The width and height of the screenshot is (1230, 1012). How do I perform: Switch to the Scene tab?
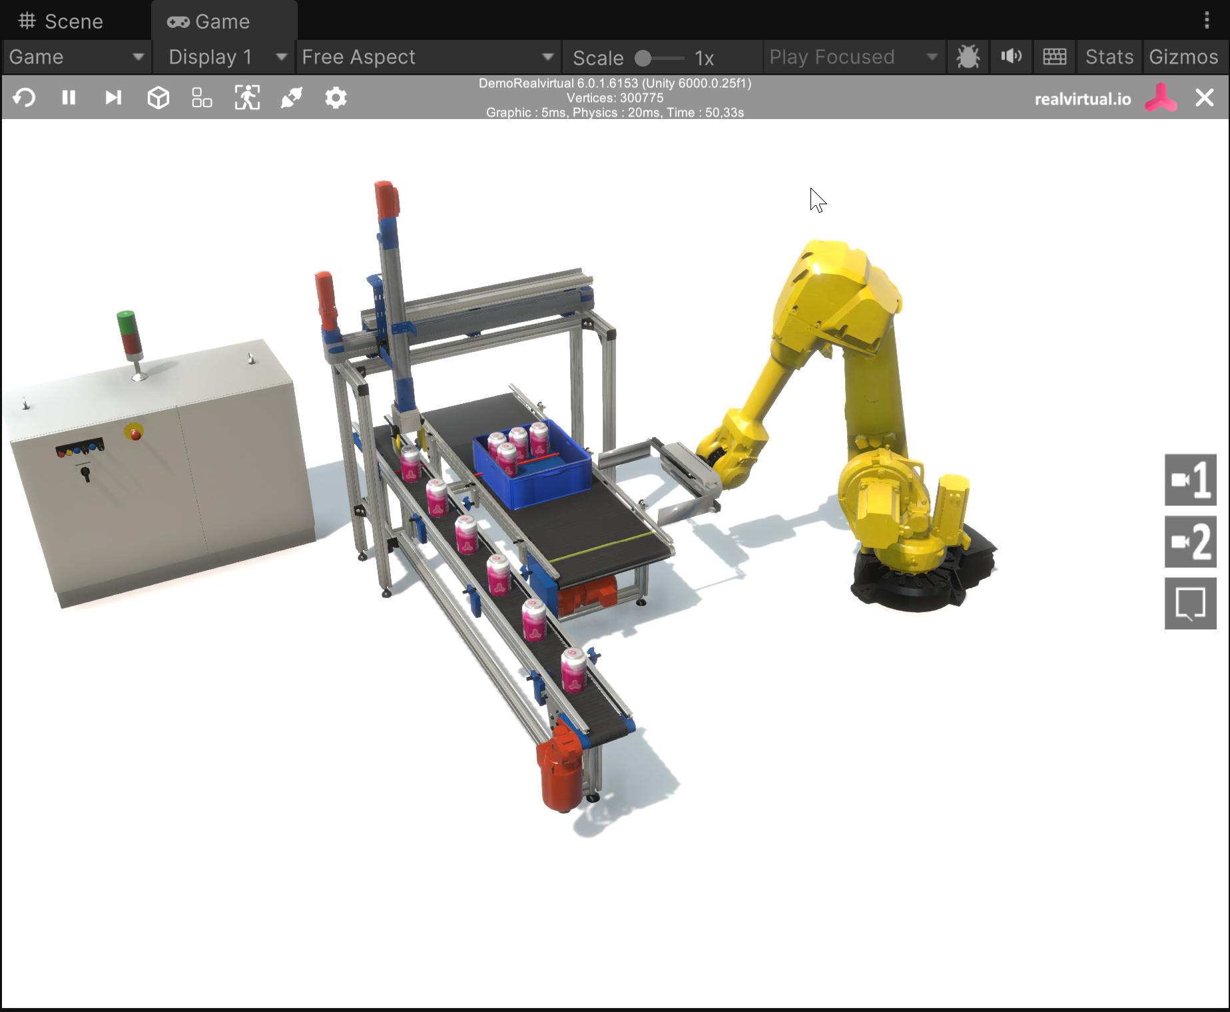(x=61, y=21)
